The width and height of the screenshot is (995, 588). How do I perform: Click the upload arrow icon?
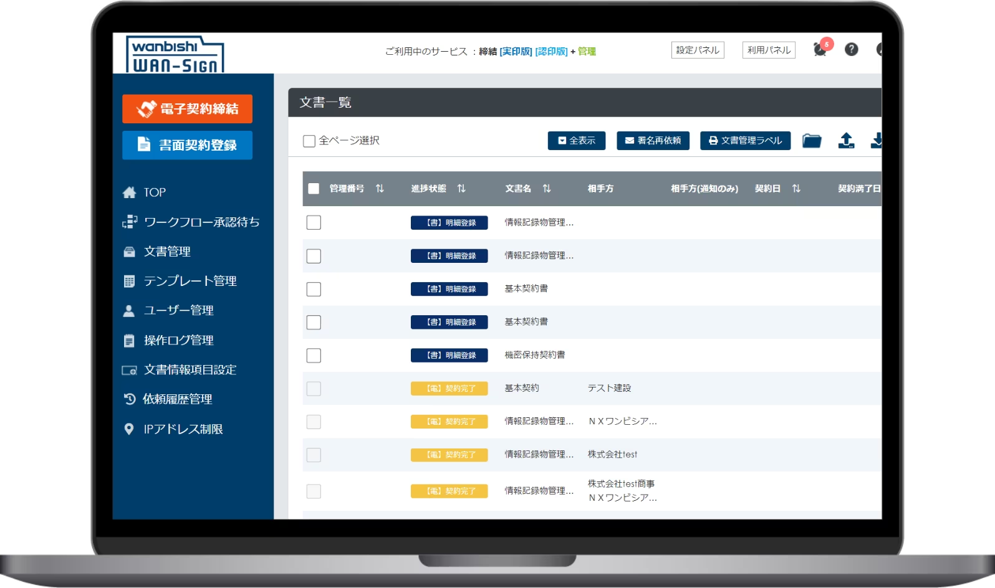[846, 140]
